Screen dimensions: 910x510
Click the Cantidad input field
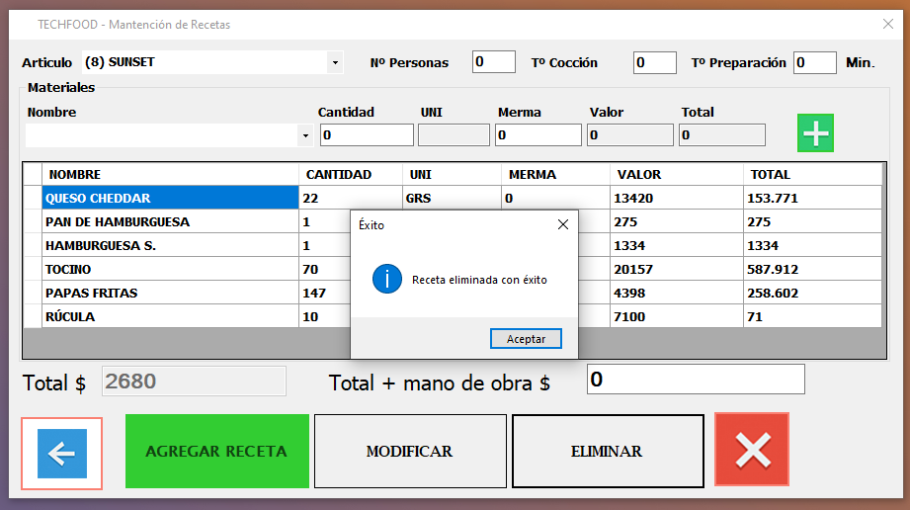tap(366, 134)
